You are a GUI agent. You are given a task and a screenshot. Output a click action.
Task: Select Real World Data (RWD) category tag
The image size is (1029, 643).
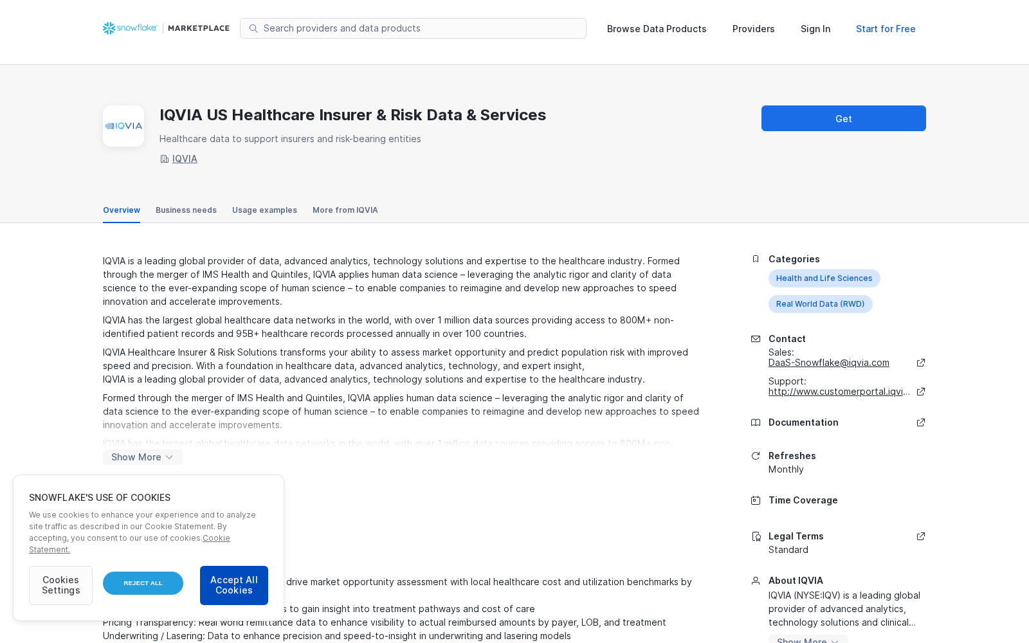click(821, 304)
